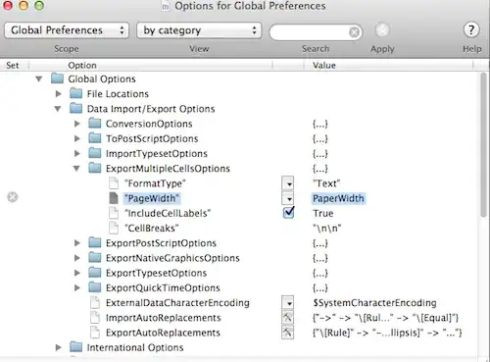Expand the ImportTypesetOptions node
The width and height of the screenshot is (490, 362).
(77, 153)
